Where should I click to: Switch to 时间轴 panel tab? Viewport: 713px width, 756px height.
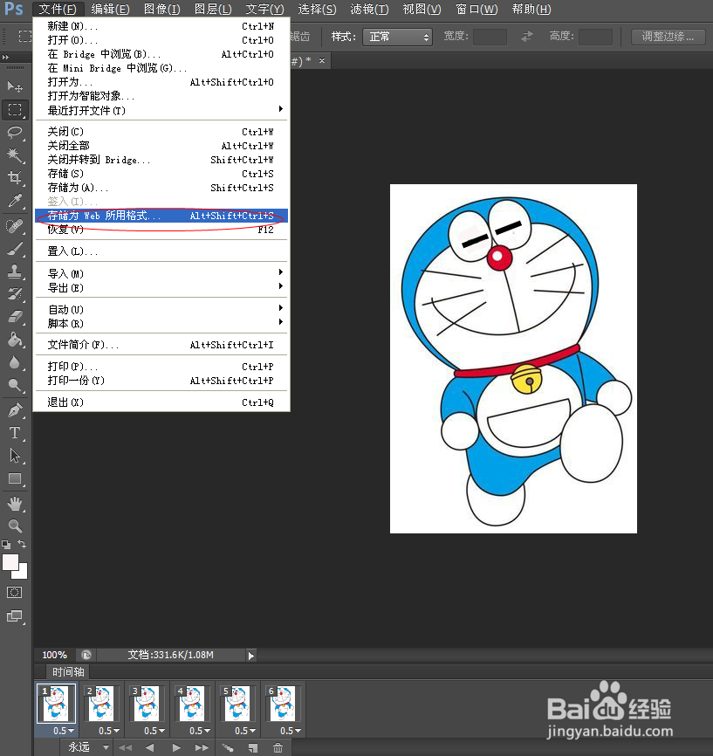pos(68,671)
